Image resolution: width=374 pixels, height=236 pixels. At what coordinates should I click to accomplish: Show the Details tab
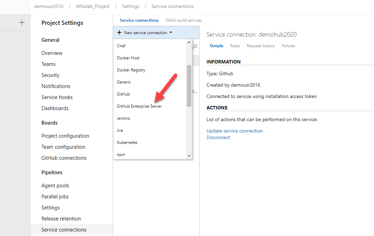(x=216, y=46)
